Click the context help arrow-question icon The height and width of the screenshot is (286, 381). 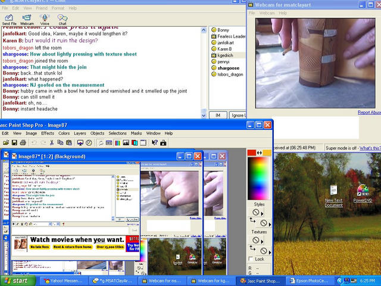[155, 143]
